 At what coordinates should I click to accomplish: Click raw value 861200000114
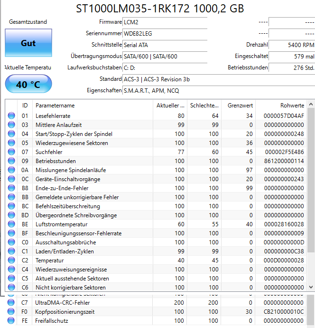pyautogui.click(x=284, y=161)
